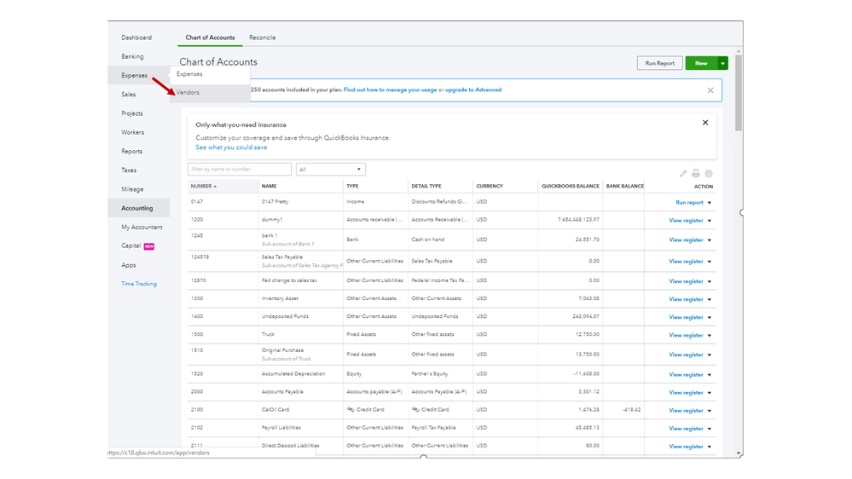Open action dropdown arrow for Truck account
This screenshot has height=479, width=852.
point(710,336)
